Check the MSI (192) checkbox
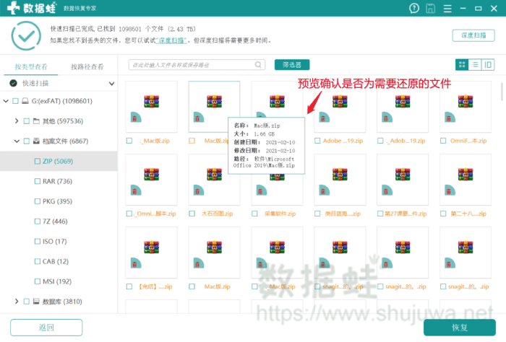 pos(38,281)
